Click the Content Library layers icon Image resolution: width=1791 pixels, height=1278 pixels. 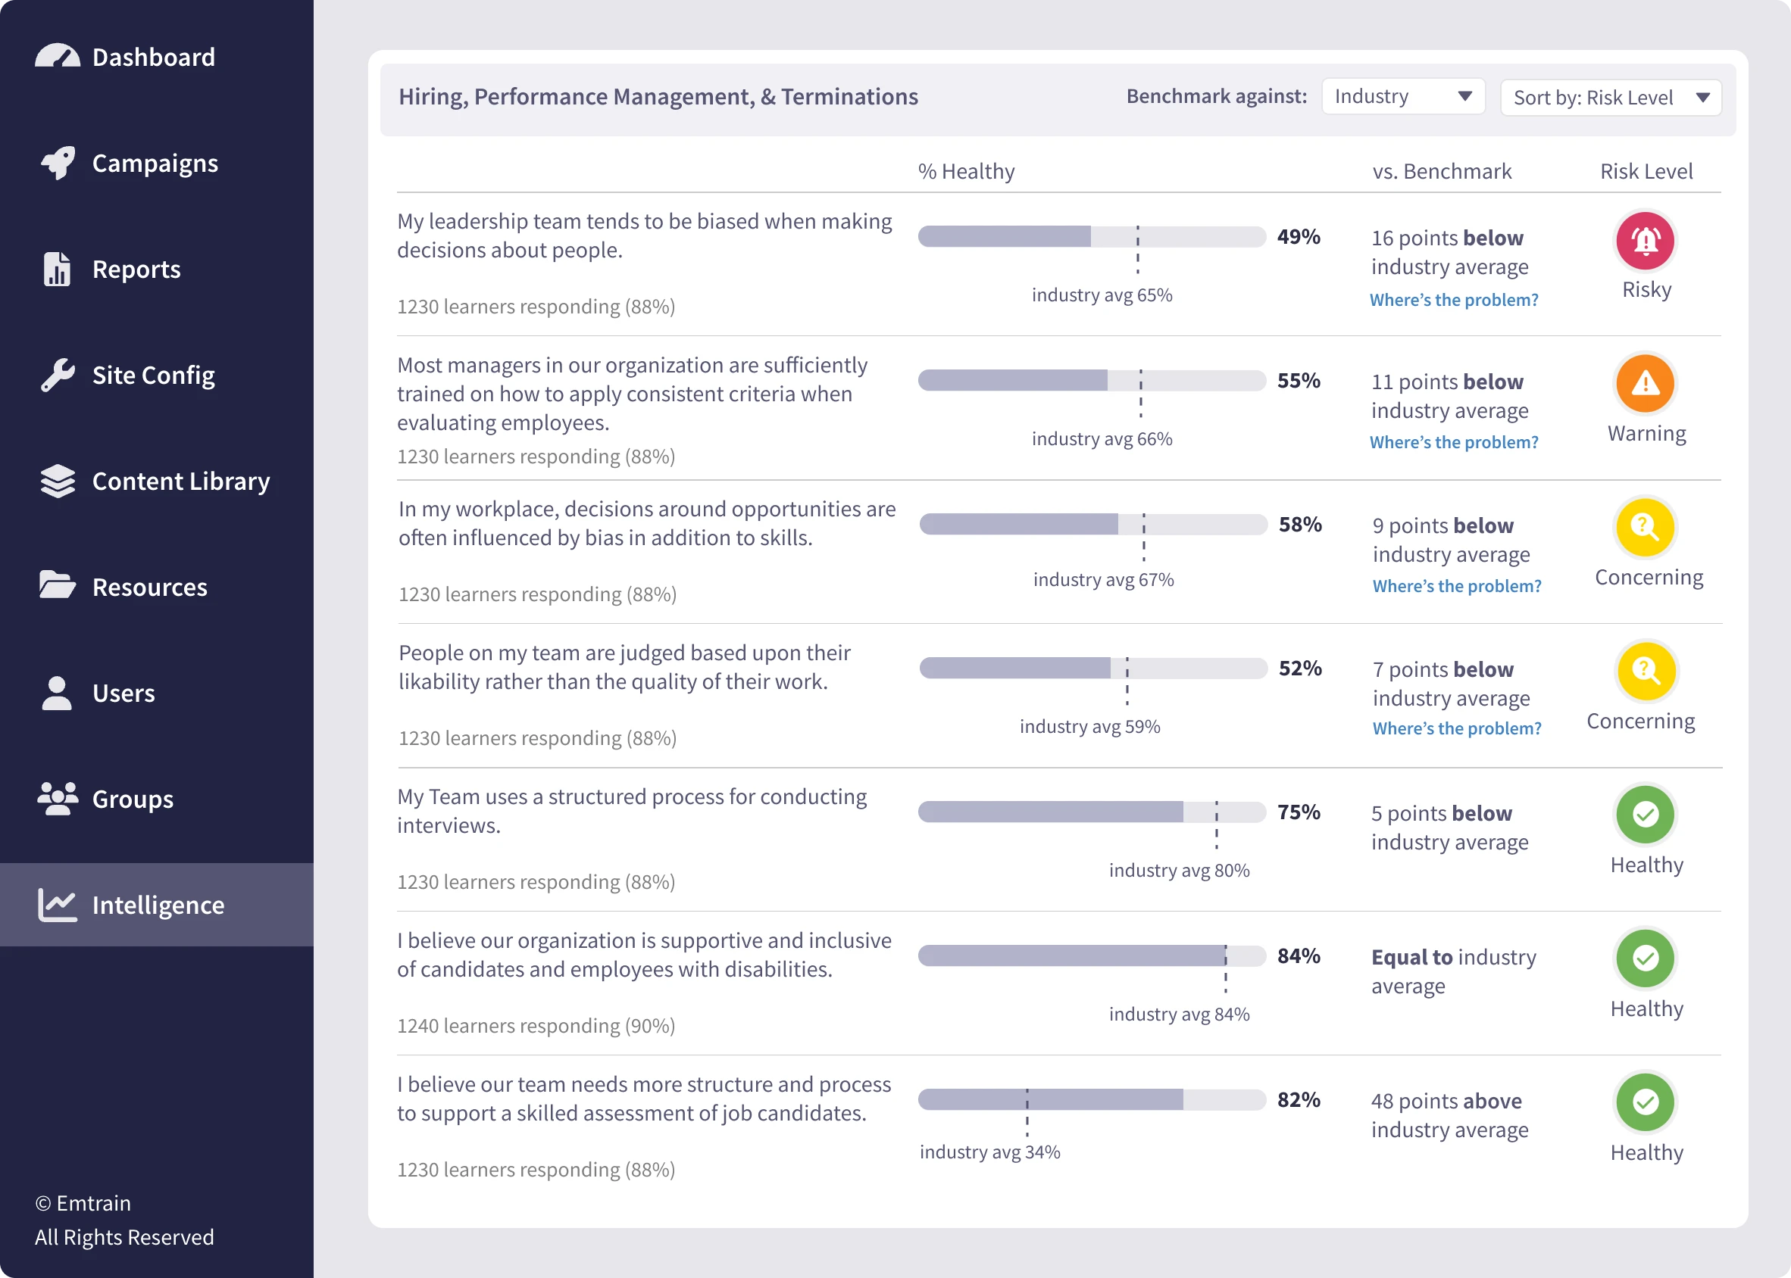coord(58,481)
